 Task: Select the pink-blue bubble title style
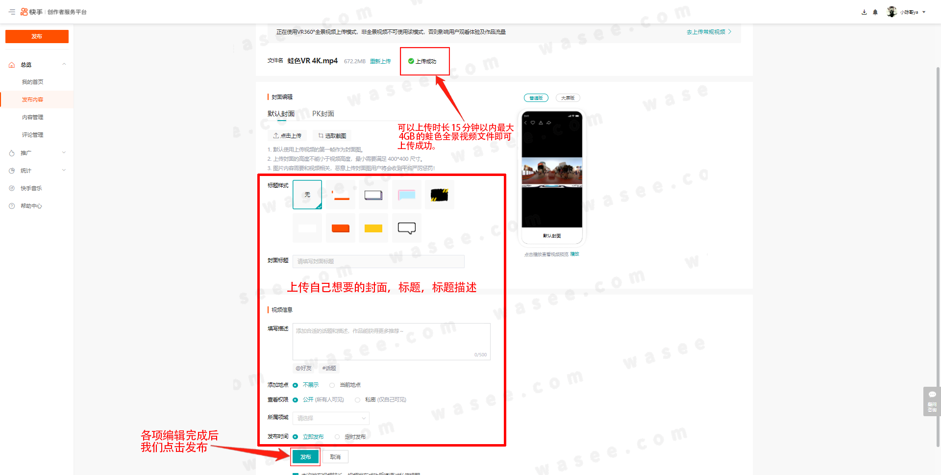click(x=406, y=195)
